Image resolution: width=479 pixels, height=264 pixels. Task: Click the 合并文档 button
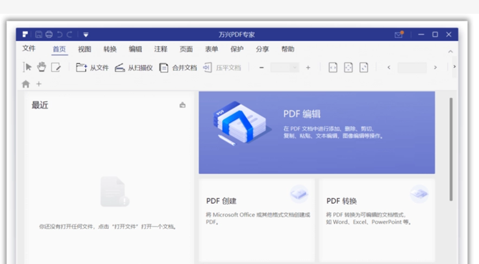coord(178,67)
